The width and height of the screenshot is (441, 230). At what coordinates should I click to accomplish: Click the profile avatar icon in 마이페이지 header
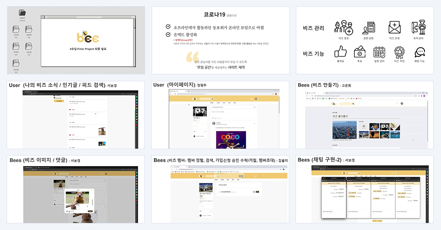[256, 99]
